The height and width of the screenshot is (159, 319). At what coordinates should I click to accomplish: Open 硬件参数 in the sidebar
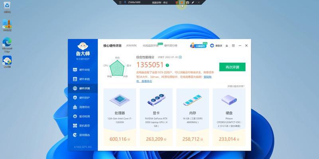pyautogui.click(x=83, y=79)
